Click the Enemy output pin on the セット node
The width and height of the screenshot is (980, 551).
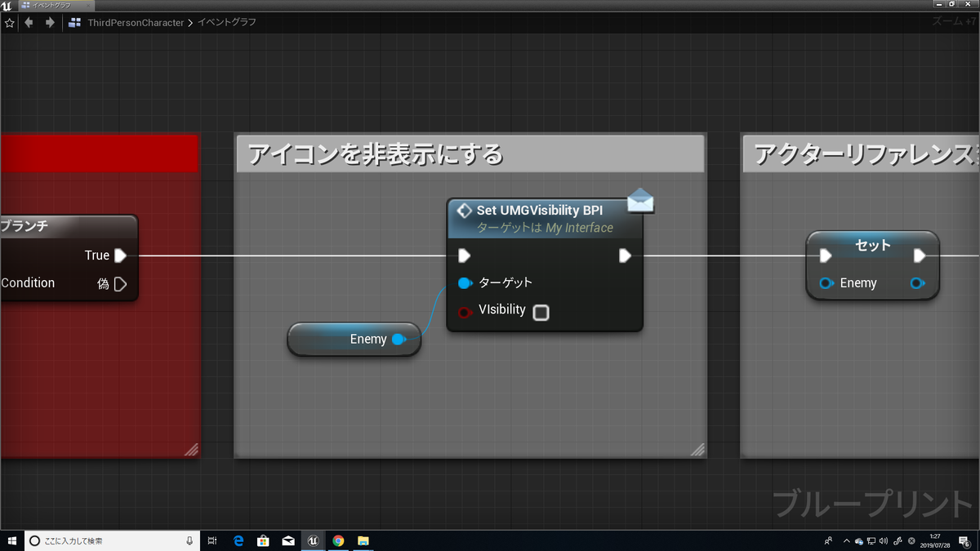click(918, 282)
